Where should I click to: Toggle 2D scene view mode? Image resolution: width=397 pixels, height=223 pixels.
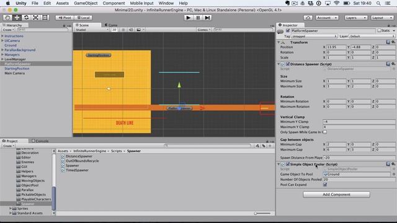(x=114, y=30)
